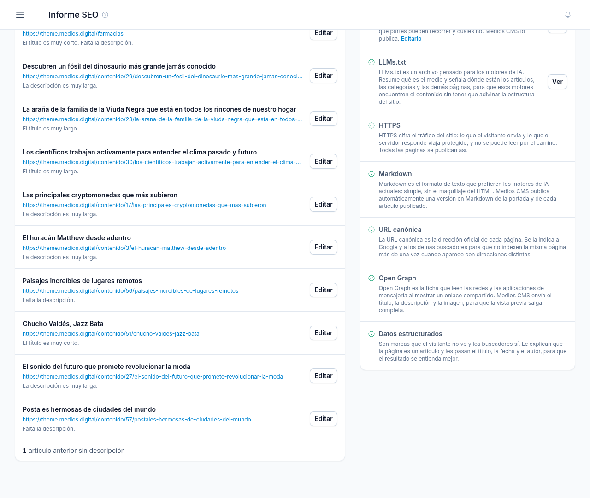Click the HTTPS green check icon
This screenshot has height=498, width=590.
pyautogui.click(x=372, y=125)
